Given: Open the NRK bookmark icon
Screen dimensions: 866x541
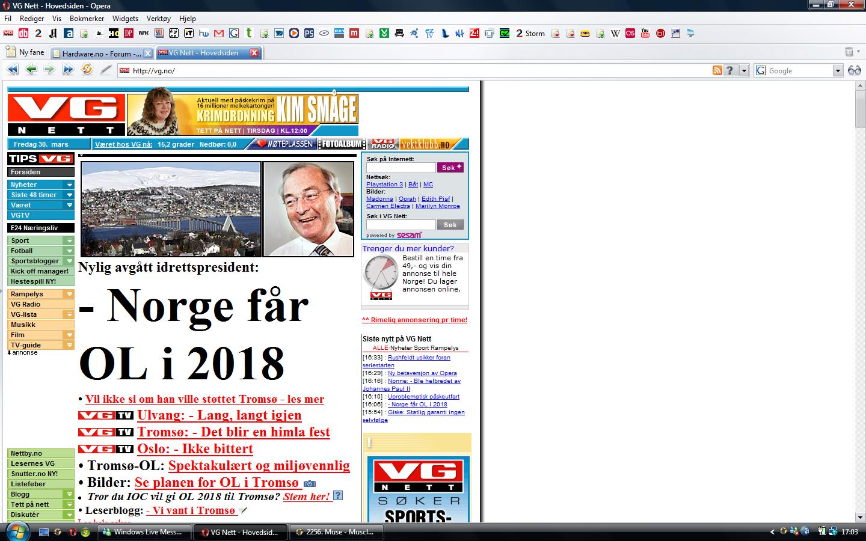Looking at the screenshot, I should pyautogui.click(x=144, y=33).
